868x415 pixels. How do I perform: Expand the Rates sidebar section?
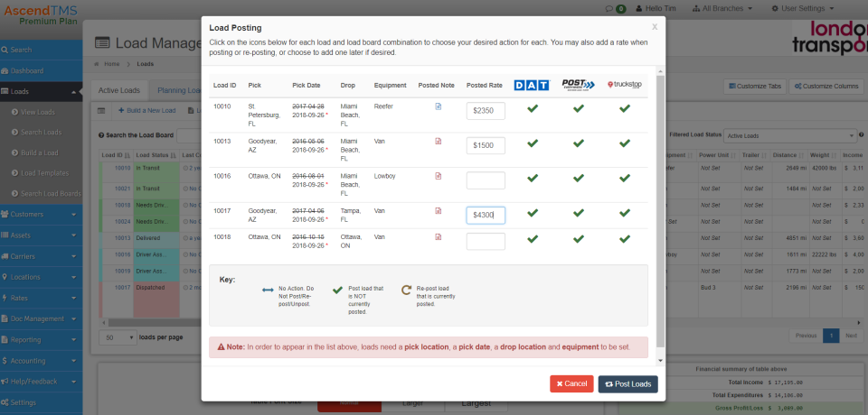(41, 299)
